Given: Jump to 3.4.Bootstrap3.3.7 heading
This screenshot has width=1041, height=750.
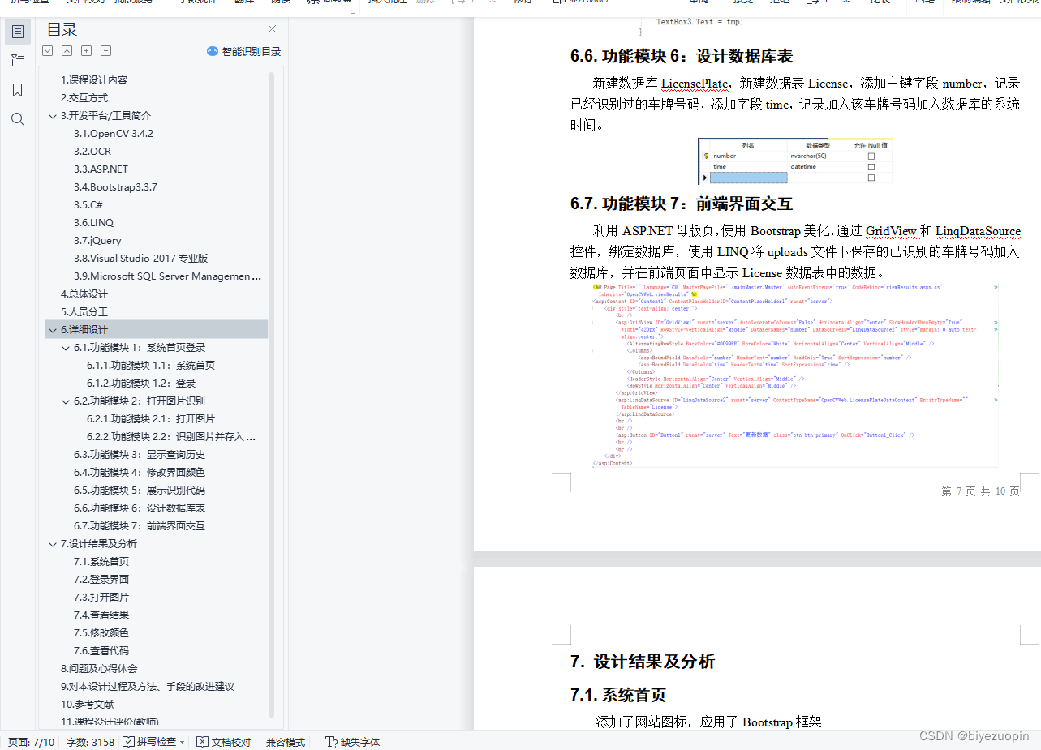Looking at the screenshot, I should pyautogui.click(x=115, y=187).
